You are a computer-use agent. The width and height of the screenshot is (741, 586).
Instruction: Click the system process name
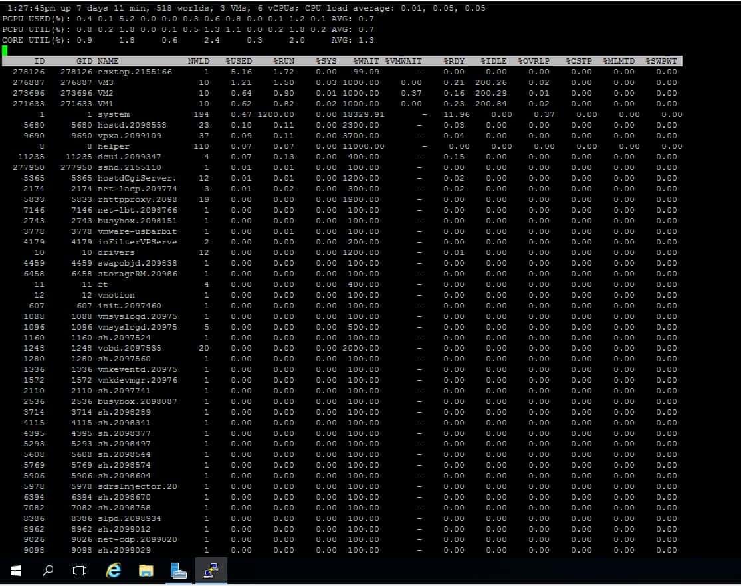(x=114, y=114)
